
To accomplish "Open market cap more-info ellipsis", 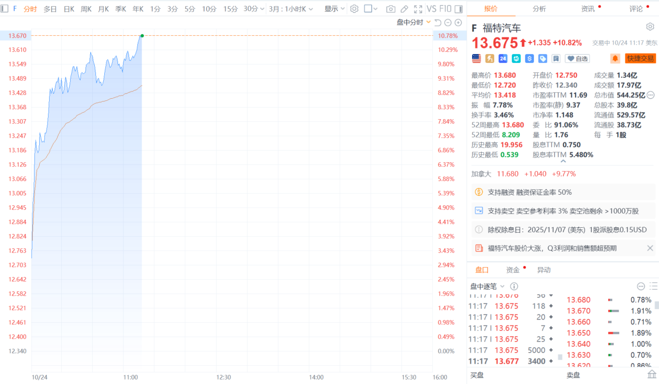I will coord(651,95).
